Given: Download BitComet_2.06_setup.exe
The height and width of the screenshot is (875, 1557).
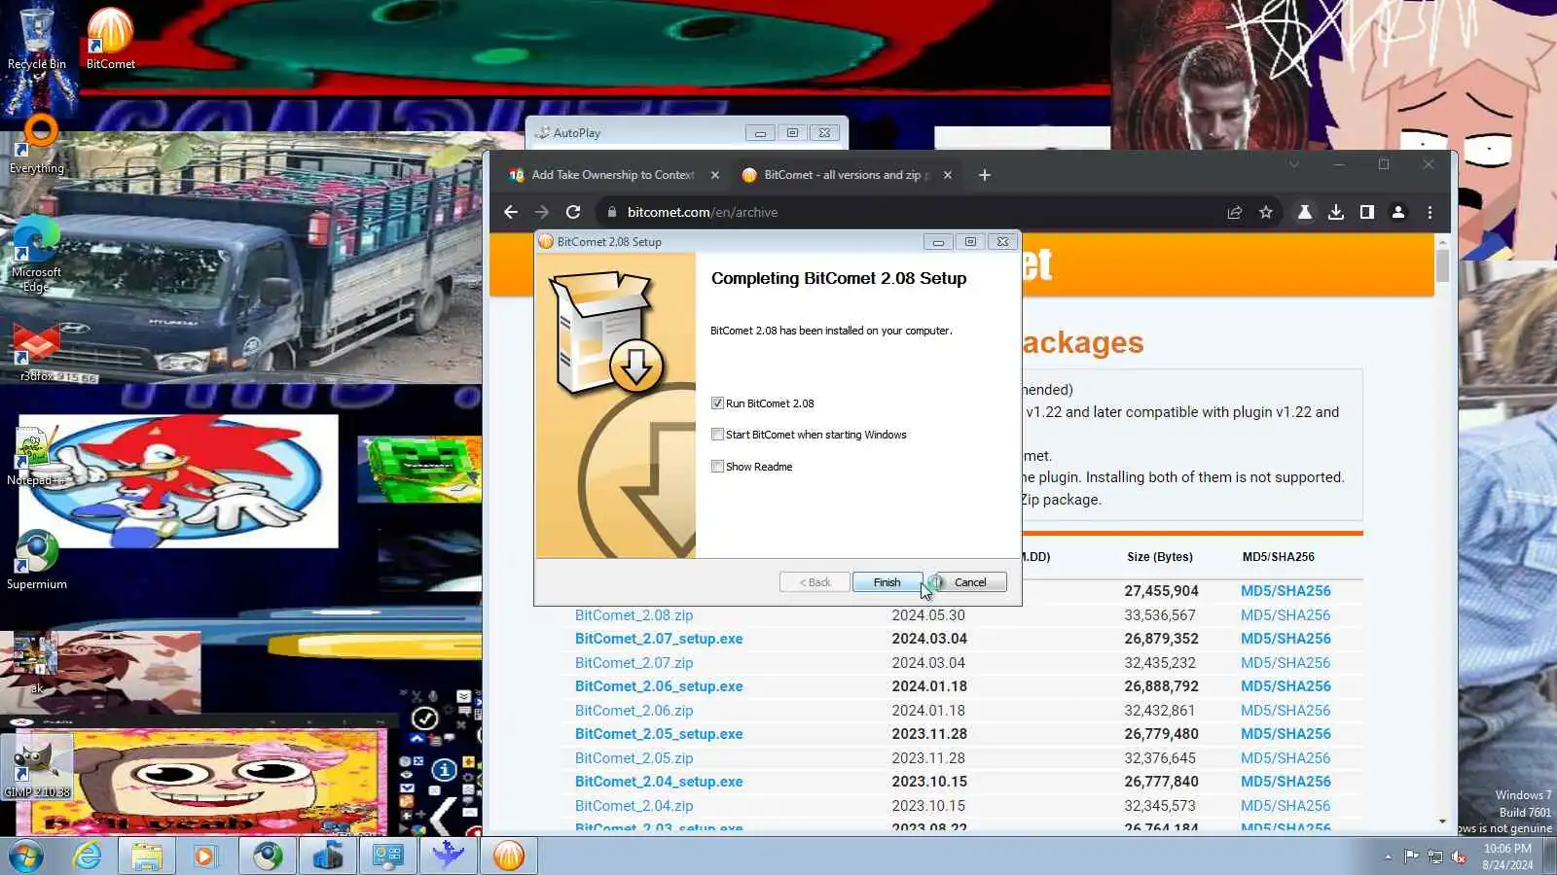Looking at the screenshot, I should tap(659, 686).
